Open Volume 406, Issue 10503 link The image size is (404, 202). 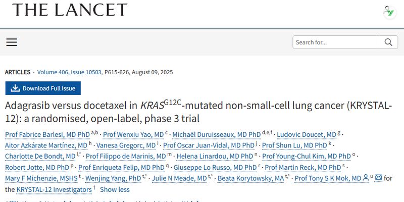click(69, 72)
